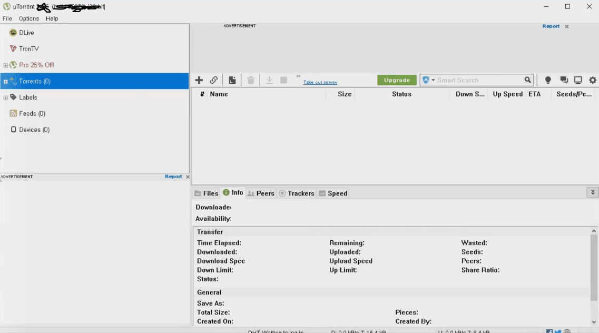Expand the Pro 25% Off! tree node
The height and width of the screenshot is (333, 599).
(x=5, y=65)
